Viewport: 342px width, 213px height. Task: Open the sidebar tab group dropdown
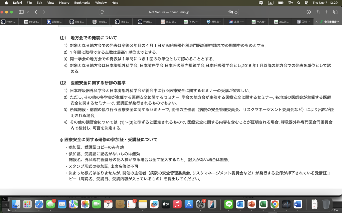(27, 12)
